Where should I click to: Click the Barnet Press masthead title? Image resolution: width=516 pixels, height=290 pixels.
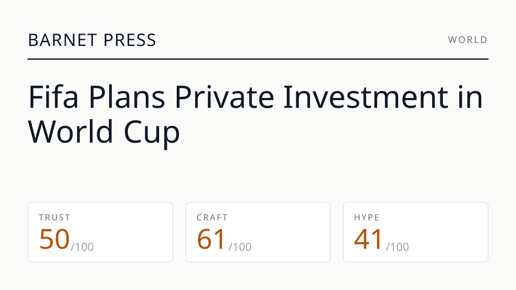click(92, 40)
